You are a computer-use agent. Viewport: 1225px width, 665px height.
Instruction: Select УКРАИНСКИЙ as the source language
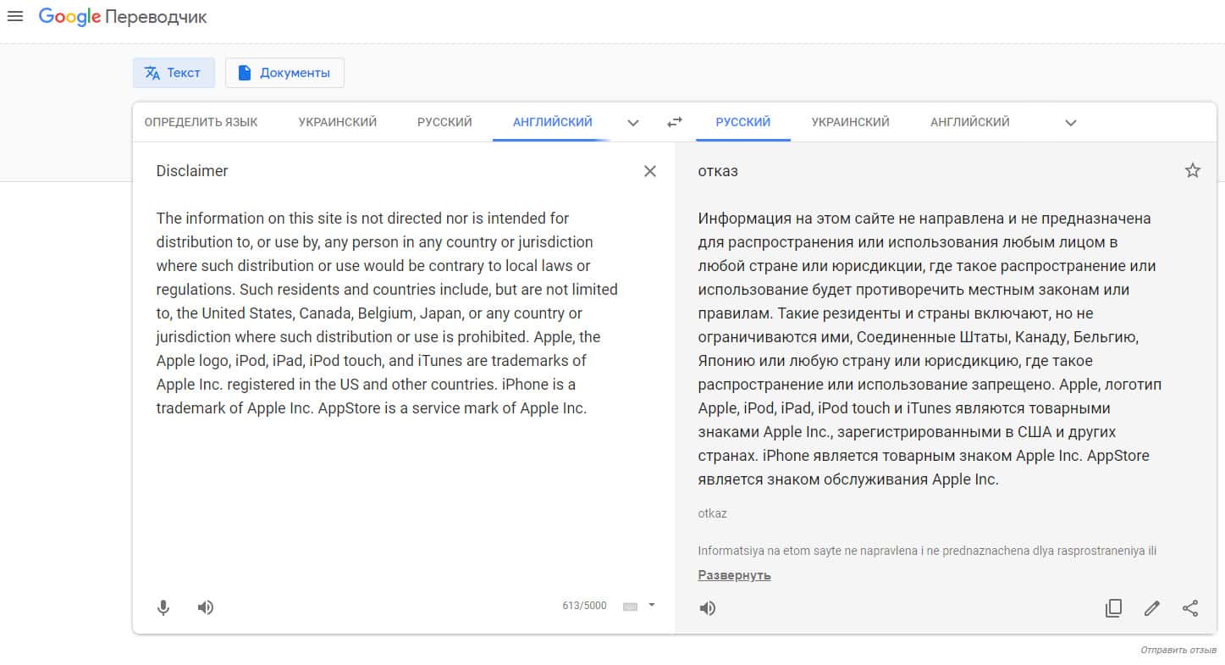(337, 122)
